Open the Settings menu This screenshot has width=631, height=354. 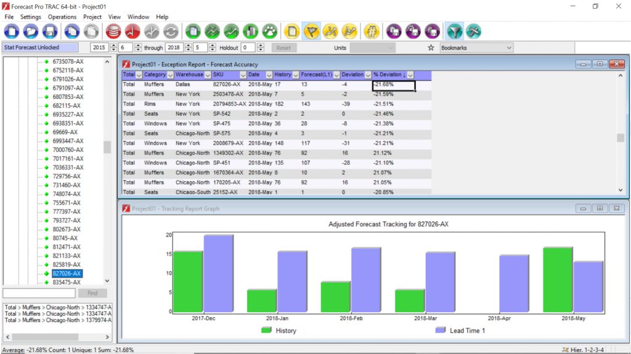tap(31, 17)
